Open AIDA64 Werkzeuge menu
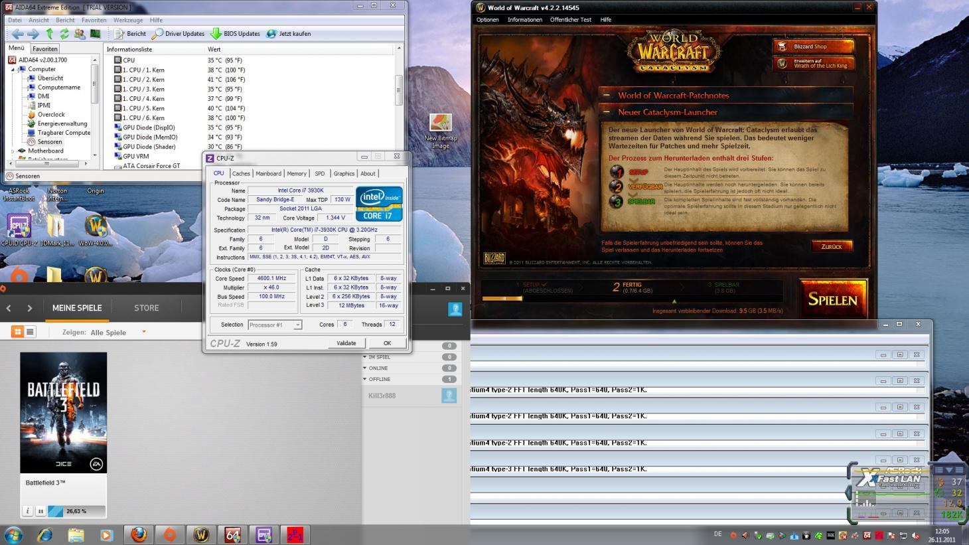 click(x=128, y=20)
